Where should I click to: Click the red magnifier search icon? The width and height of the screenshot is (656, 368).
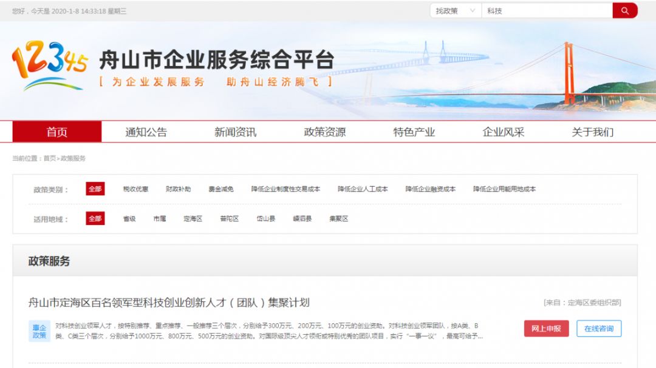[x=625, y=10]
